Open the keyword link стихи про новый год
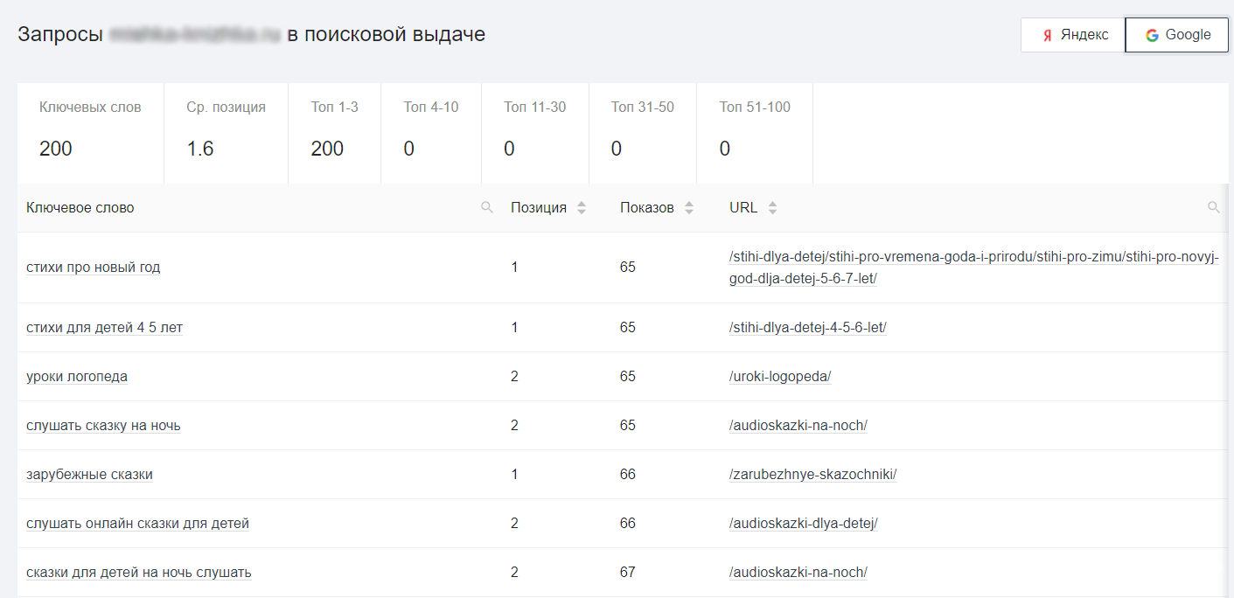The height and width of the screenshot is (598, 1234). pos(93,267)
